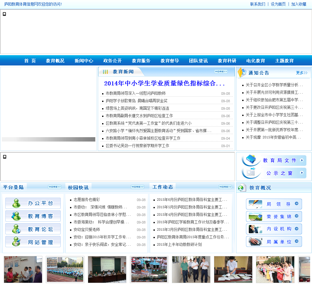Viewport: 312px width, 284px height.
Task: Open 2015年6月份庐阳区教体局各科室主要工 item
Action: pos(192,200)
